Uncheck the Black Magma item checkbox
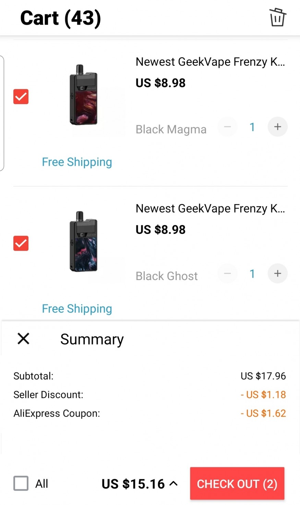Screen dimensions: 300x505 coord(21,97)
